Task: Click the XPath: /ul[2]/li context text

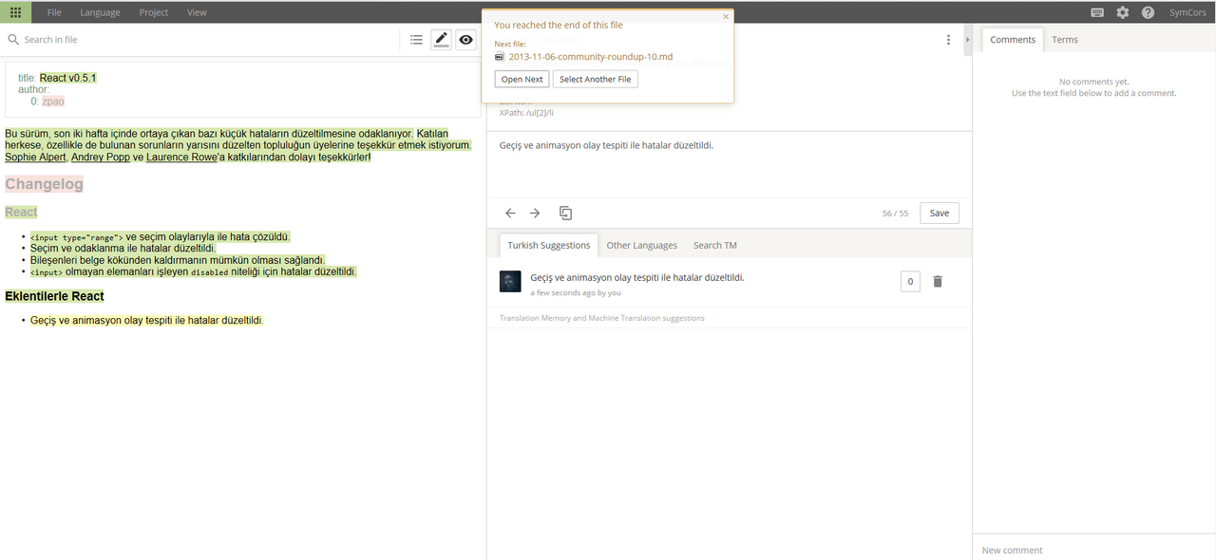Action: (x=526, y=113)
